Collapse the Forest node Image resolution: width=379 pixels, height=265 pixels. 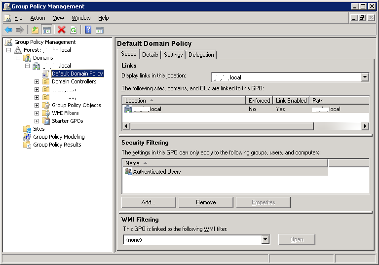(x=9, y=50)
